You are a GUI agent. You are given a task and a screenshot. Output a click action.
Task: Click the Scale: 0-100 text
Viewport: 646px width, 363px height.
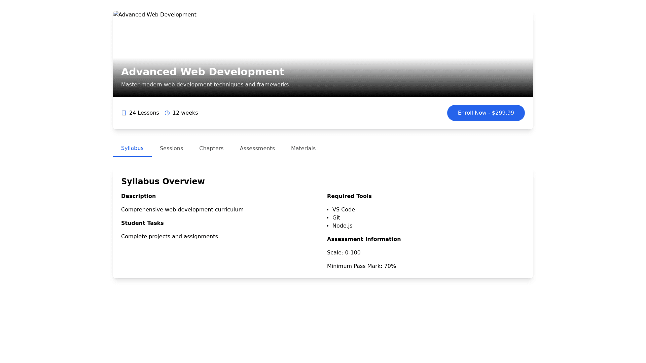coord(344,253)
